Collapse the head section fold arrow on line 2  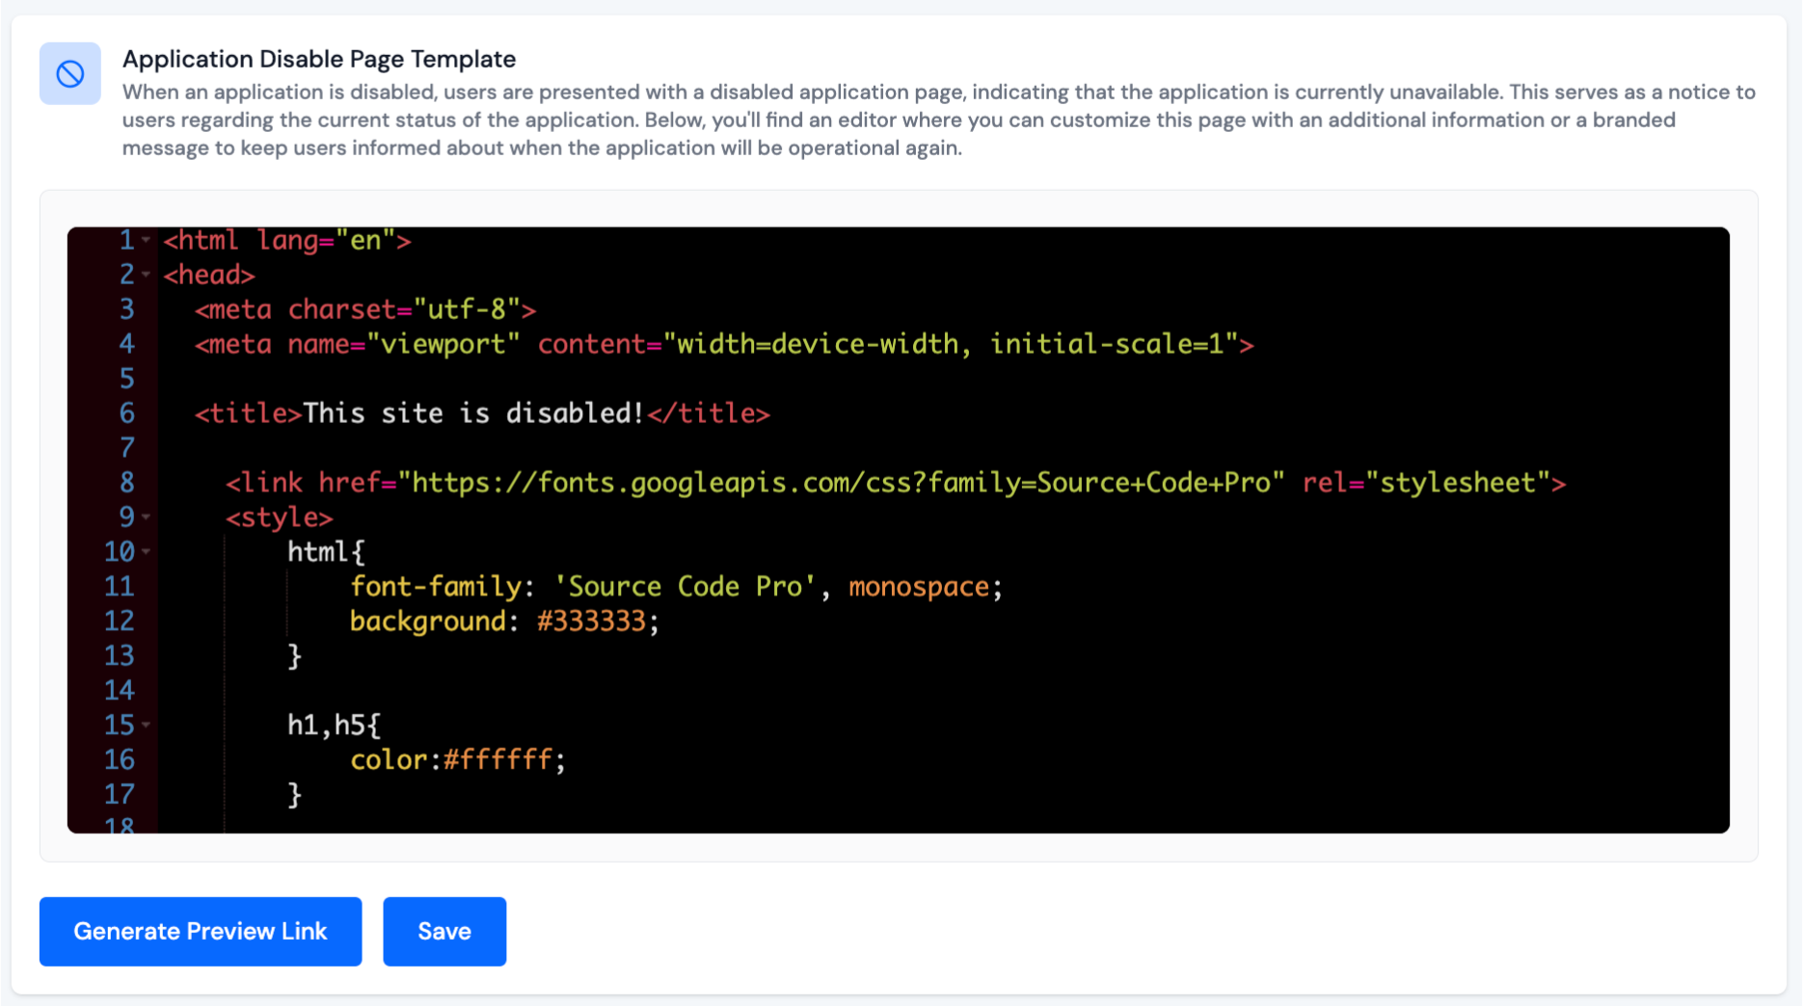click(x=146, y=276)
